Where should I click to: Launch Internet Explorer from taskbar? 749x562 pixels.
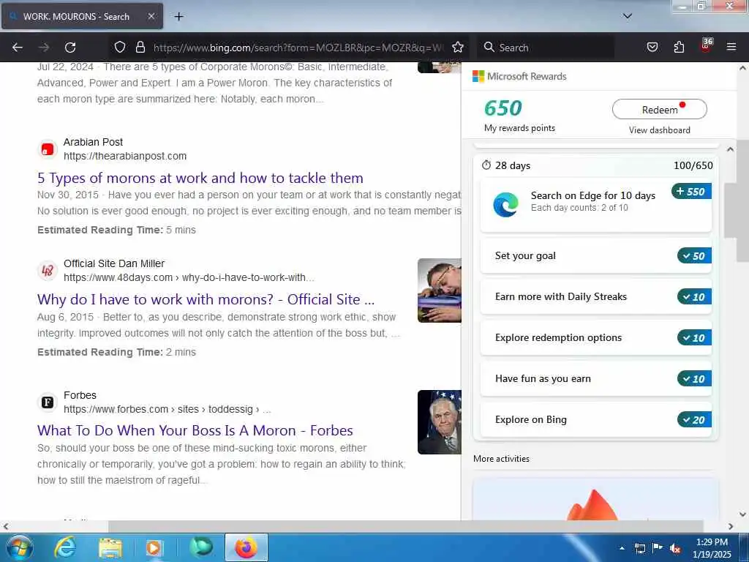[65, 547]
